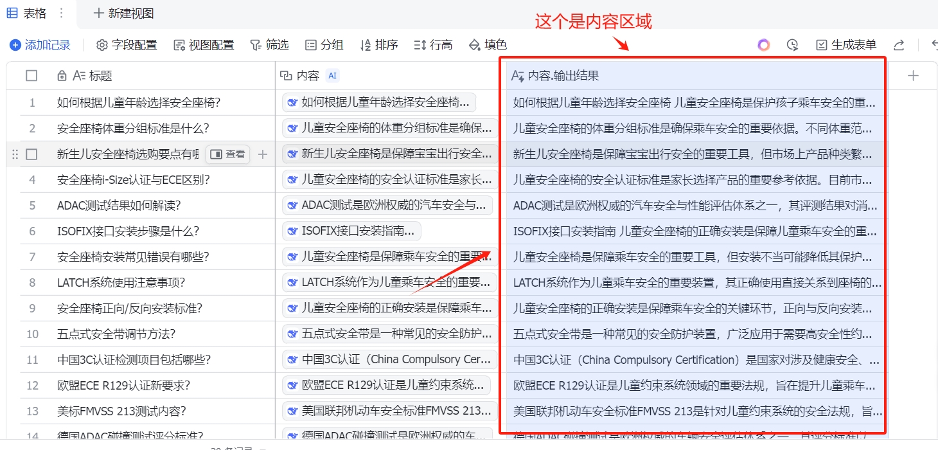
Task: Open 字段配置 field settings
Action: pyautogui.click(x=127, y=45)
